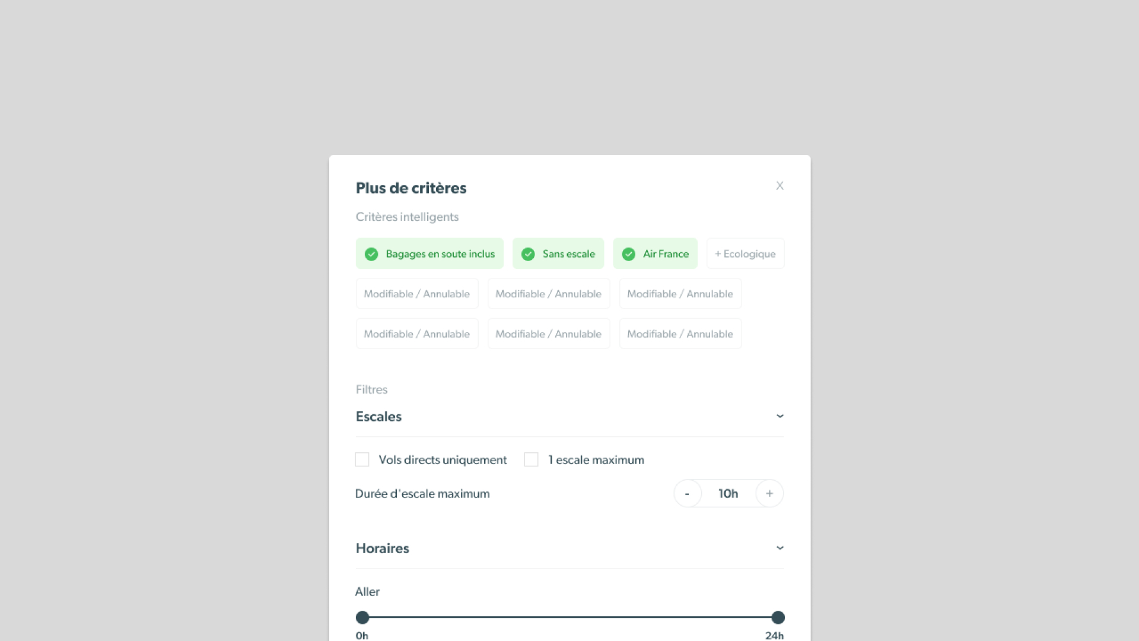
Task: Enable 1 escale maximum checkbox
Action: click(x=531, y=459)
